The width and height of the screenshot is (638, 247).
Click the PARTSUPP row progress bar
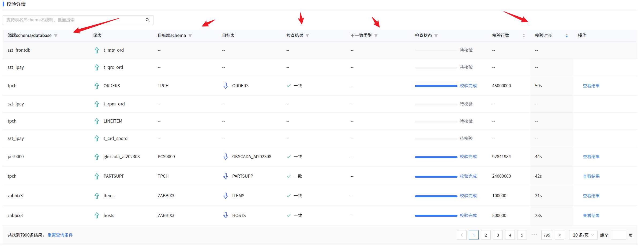436,177
